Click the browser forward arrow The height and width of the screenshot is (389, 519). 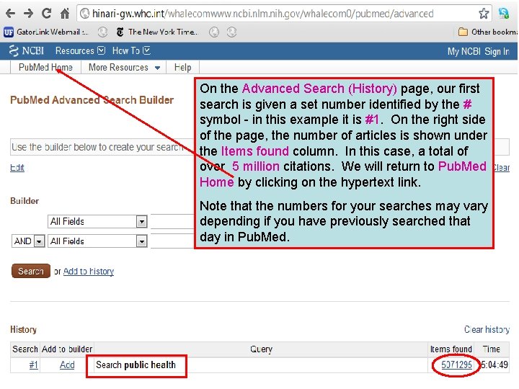(x=28, y=14)
